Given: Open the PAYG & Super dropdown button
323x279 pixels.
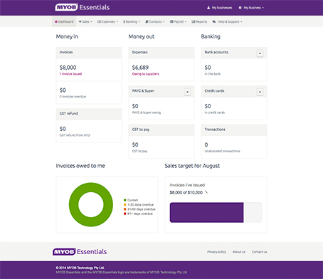Looking at the screenshot, I should coord(187,92).
